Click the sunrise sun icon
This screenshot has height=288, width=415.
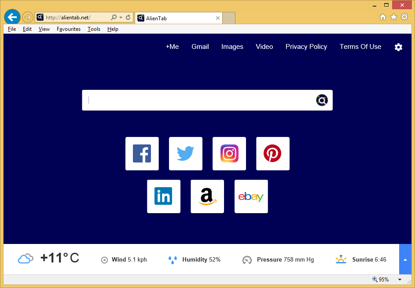[x=341, y=259]
